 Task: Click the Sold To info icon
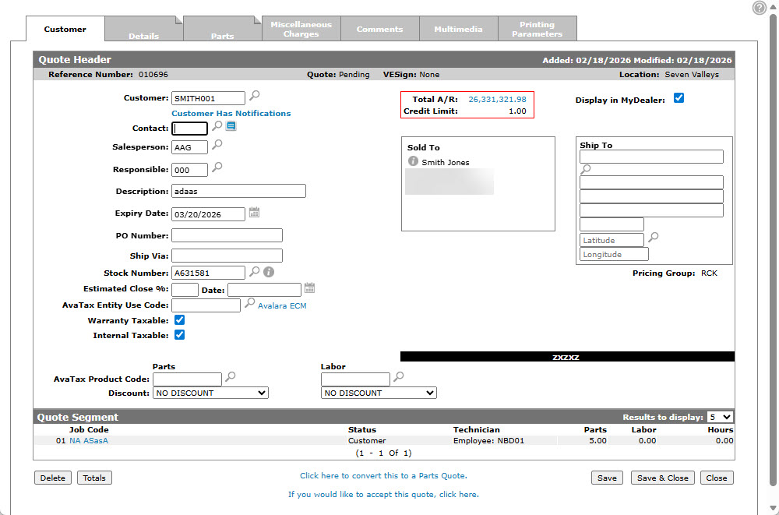click(x=413, y=161)
